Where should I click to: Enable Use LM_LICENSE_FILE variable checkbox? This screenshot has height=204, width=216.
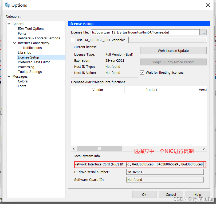click(73, 40)
